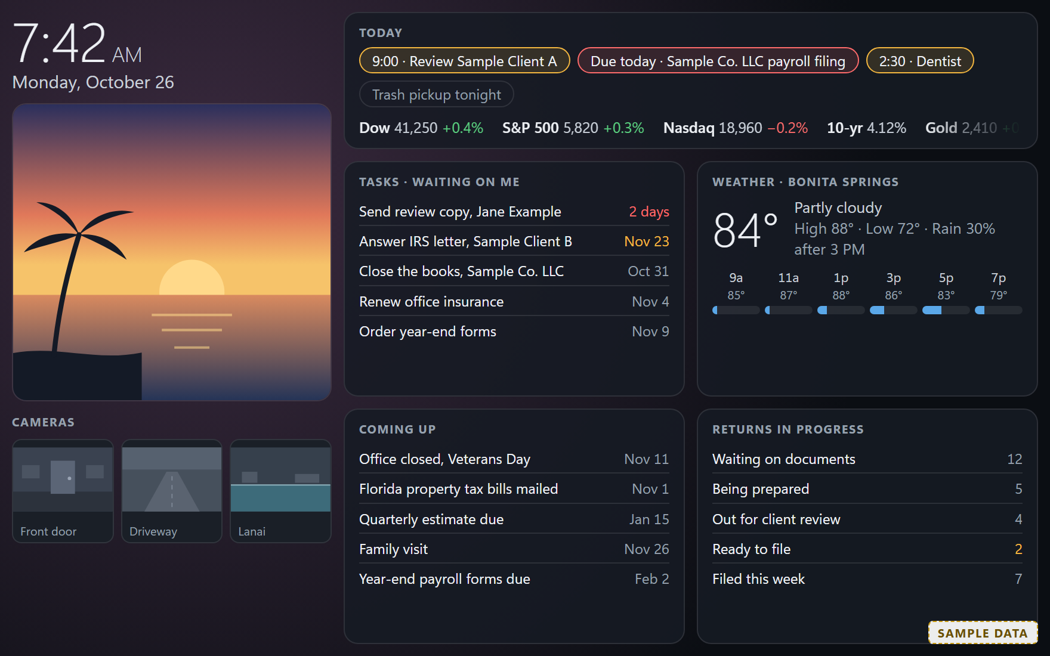The width and height of the screenshot is (1050, 656).
Task: Select task Answer IRS letter, Sample Client B
Action: [x=514, y=242]
